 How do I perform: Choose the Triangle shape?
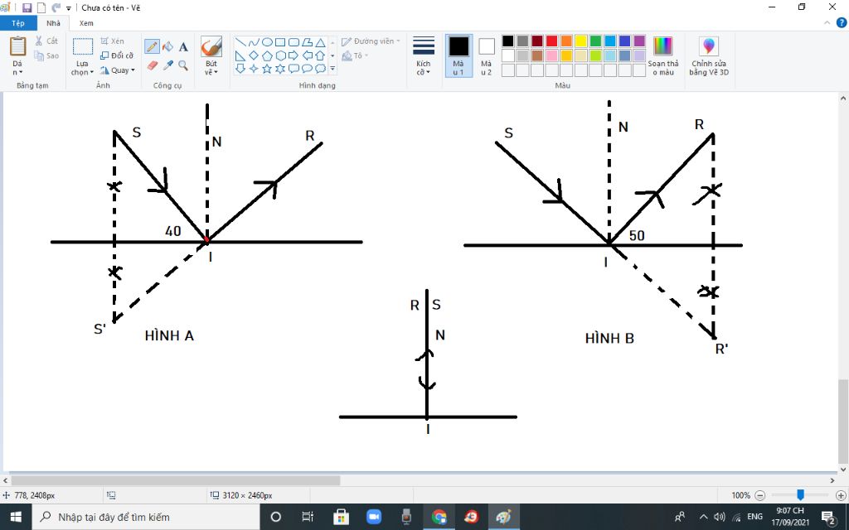pyautogui.click(x=320, y=42)
